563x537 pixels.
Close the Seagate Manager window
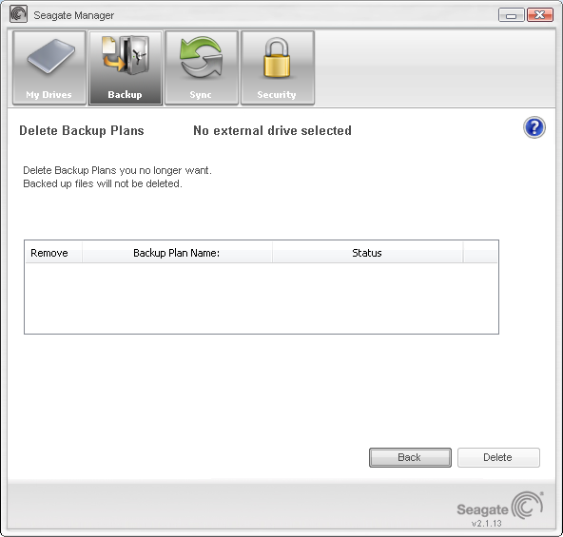pyautogui.click(x=539, y=15)
